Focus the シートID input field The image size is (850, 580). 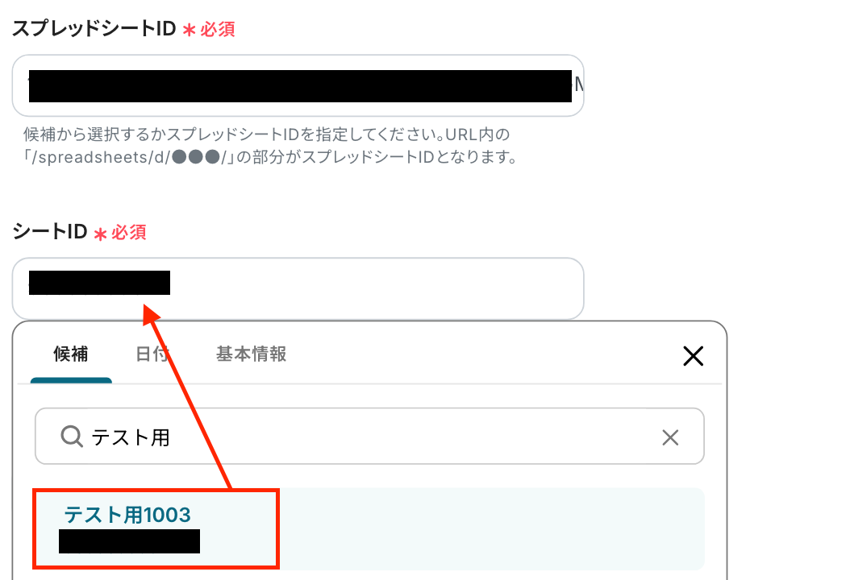click(x=298, y=288)
